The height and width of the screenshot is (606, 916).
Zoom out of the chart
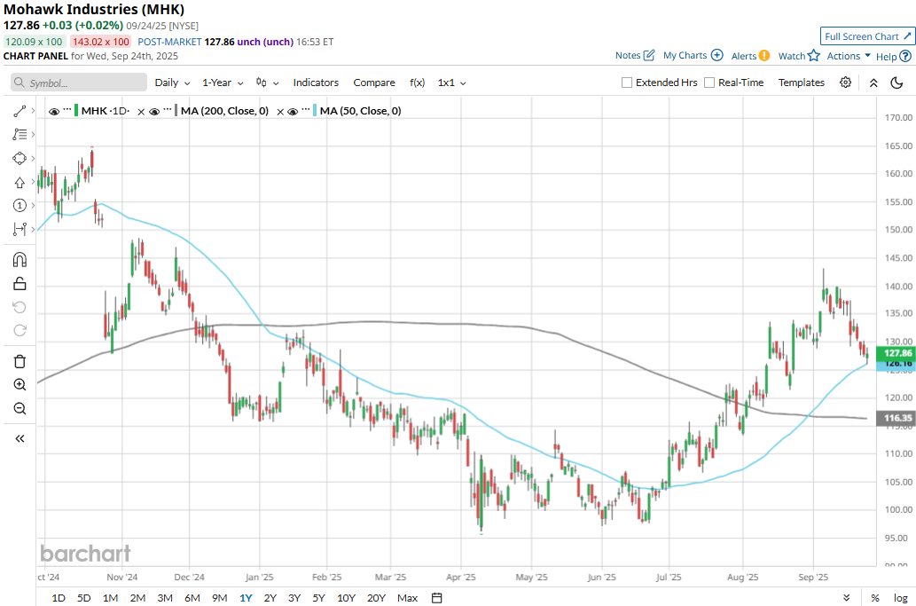[20, 408]
